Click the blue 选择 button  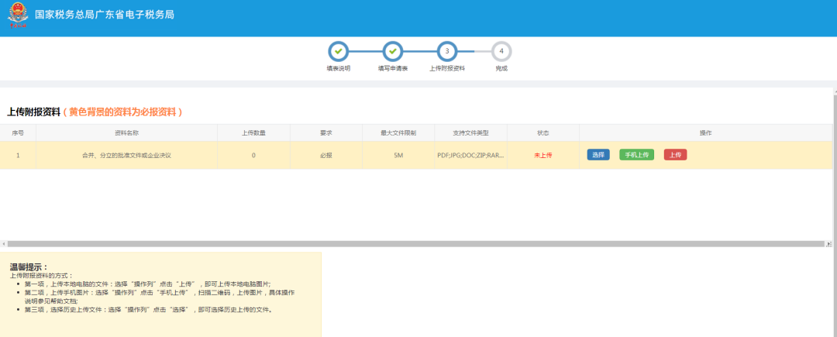click(x=598, y=155)
